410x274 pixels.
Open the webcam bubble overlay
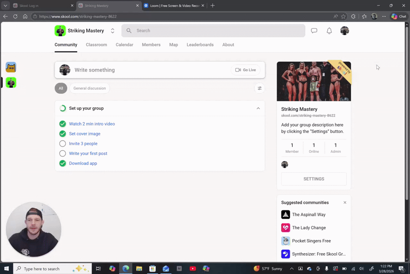pos(34,229)
